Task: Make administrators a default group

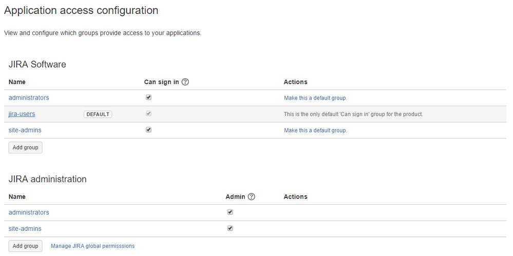Action: [x=315, y=98]
